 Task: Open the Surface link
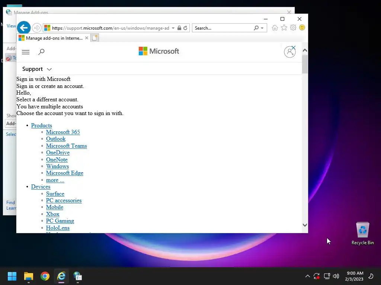[55, 194]
